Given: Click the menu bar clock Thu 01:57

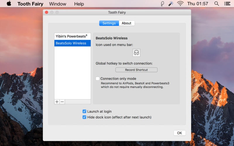Looking at the screenshot, I should [x=198, y=4].
